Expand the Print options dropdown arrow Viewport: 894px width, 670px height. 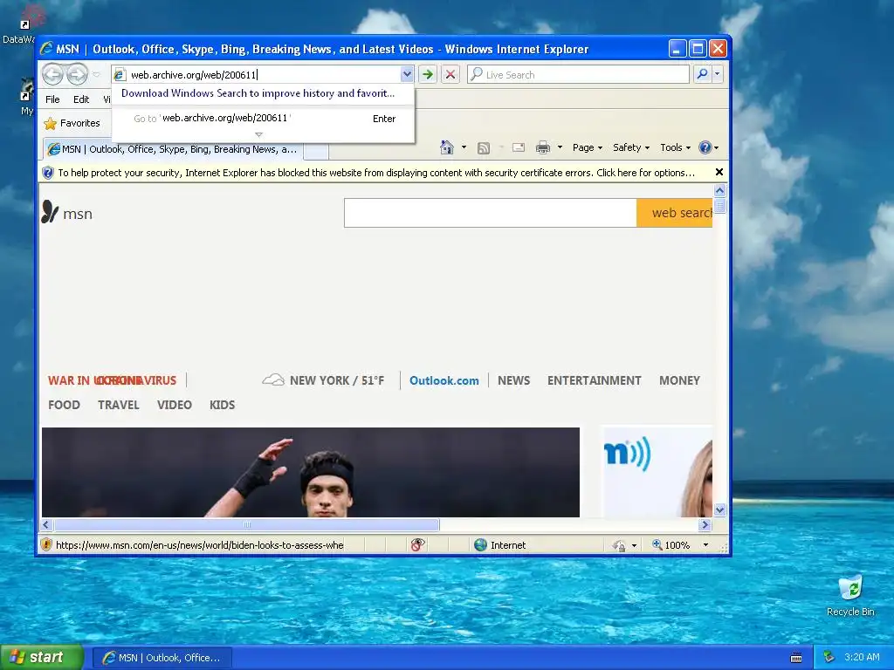[x=560, y=147]
